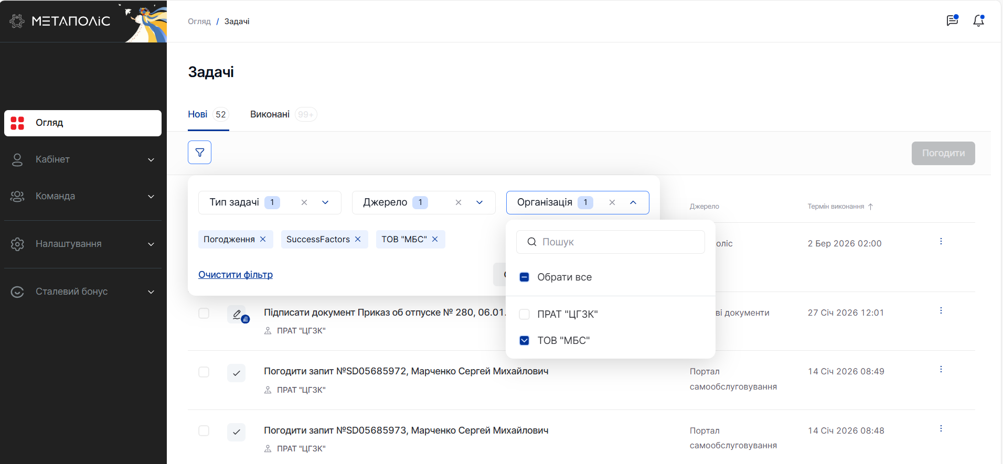
Task: Toggle the Обрати все checkbox
Action: point(524,277)
